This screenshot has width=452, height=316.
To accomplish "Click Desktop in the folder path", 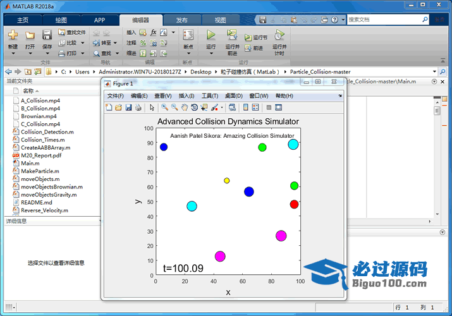I will click(201, 71).
